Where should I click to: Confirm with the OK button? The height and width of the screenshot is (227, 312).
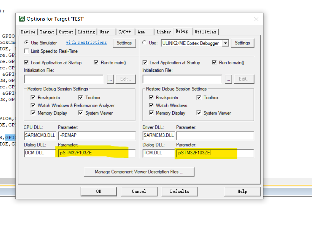[99, 191]
